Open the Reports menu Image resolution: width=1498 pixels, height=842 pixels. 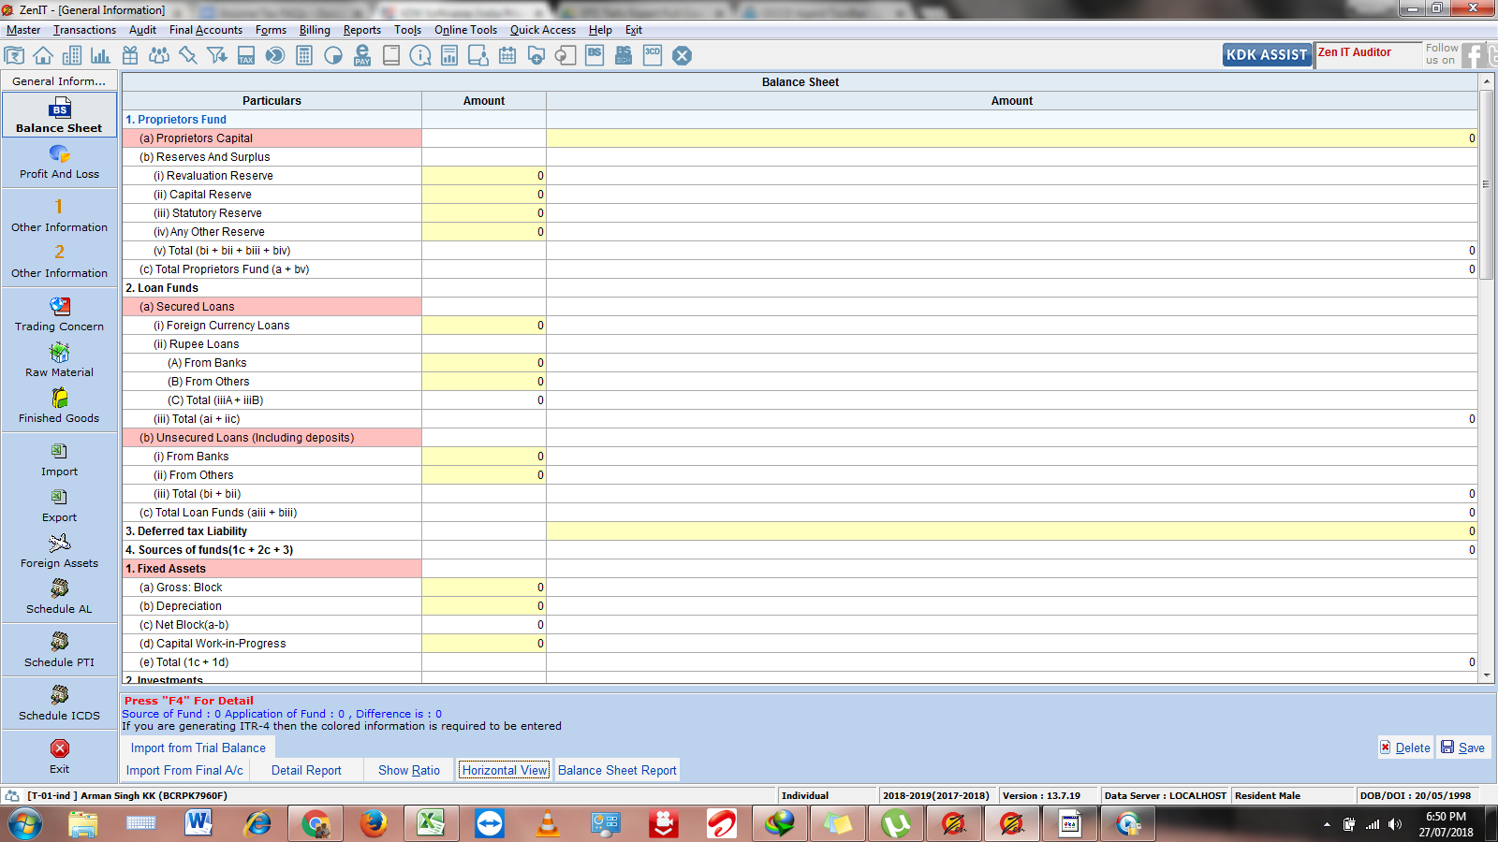pyautogui.click(x=362, y=30)
